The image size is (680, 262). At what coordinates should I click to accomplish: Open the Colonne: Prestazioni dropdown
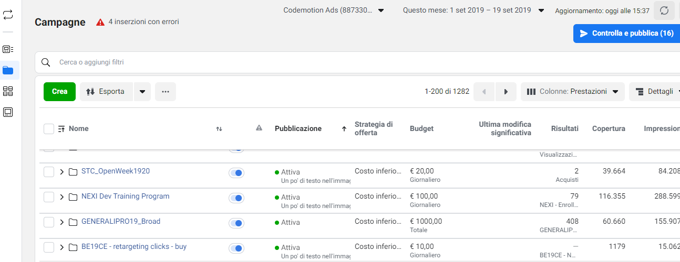pyautogui.click(x=572, y=92)
